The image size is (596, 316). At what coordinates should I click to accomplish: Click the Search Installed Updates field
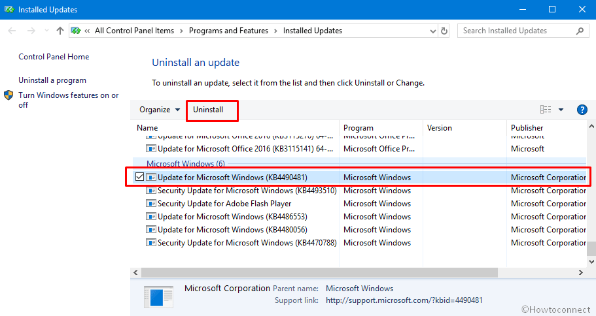click(523, 31)
